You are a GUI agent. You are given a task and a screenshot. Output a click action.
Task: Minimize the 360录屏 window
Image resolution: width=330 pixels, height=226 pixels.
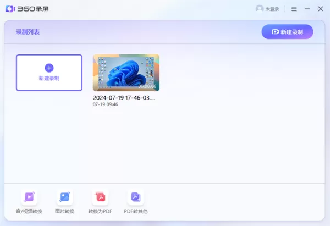307,9
